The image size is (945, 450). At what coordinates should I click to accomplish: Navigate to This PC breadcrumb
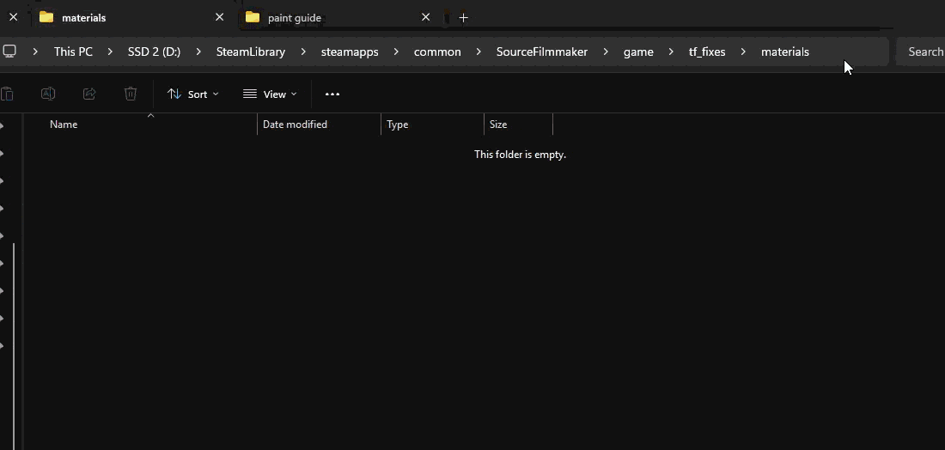(73, 52)
